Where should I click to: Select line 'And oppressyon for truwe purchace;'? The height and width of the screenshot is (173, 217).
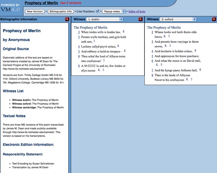(177, 56)
